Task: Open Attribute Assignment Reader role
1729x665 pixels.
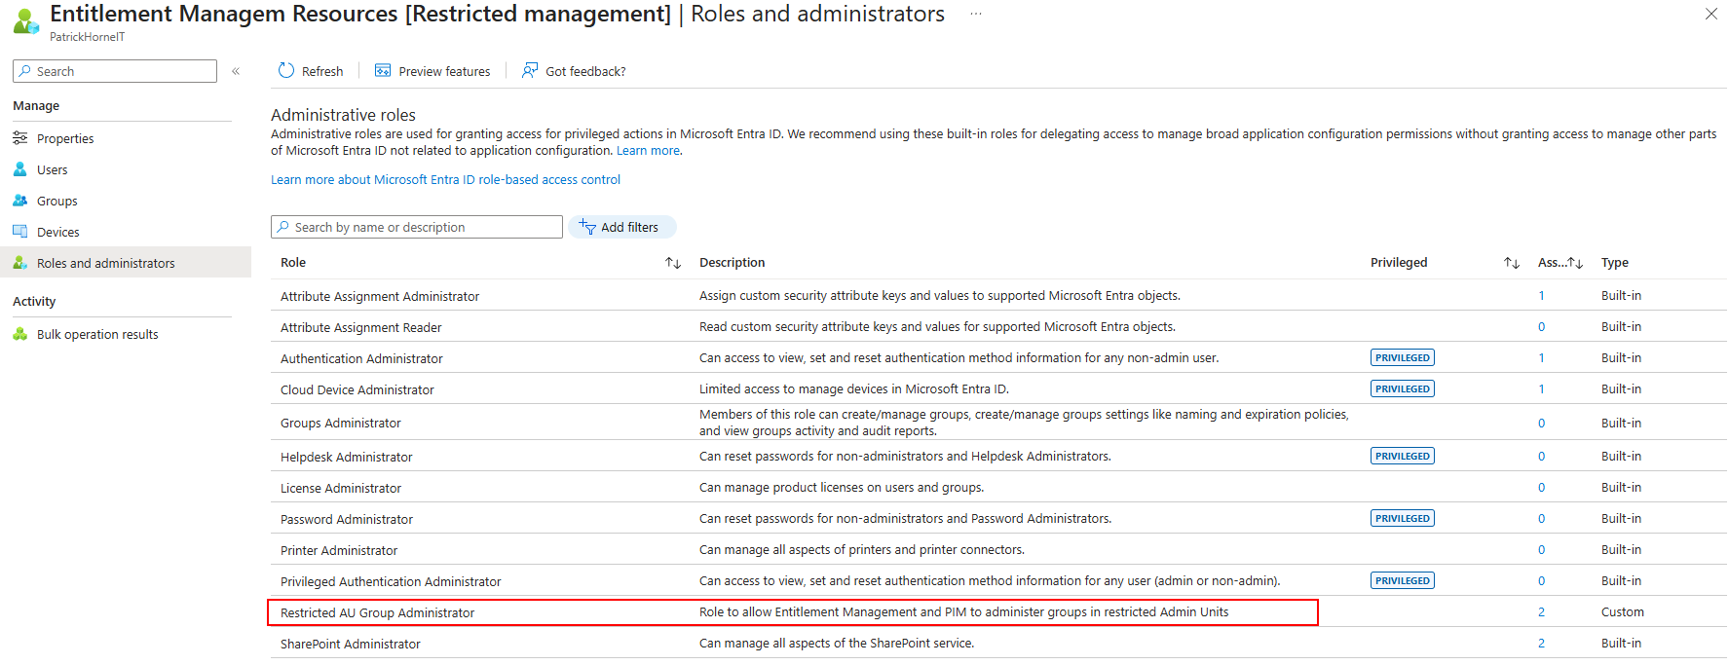Action: click(361, 328)
